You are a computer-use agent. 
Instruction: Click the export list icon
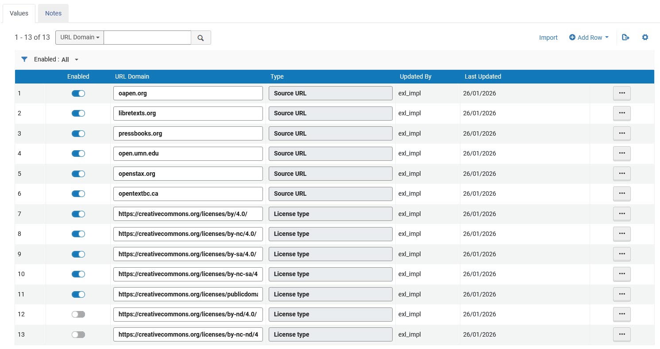point(625,38)
